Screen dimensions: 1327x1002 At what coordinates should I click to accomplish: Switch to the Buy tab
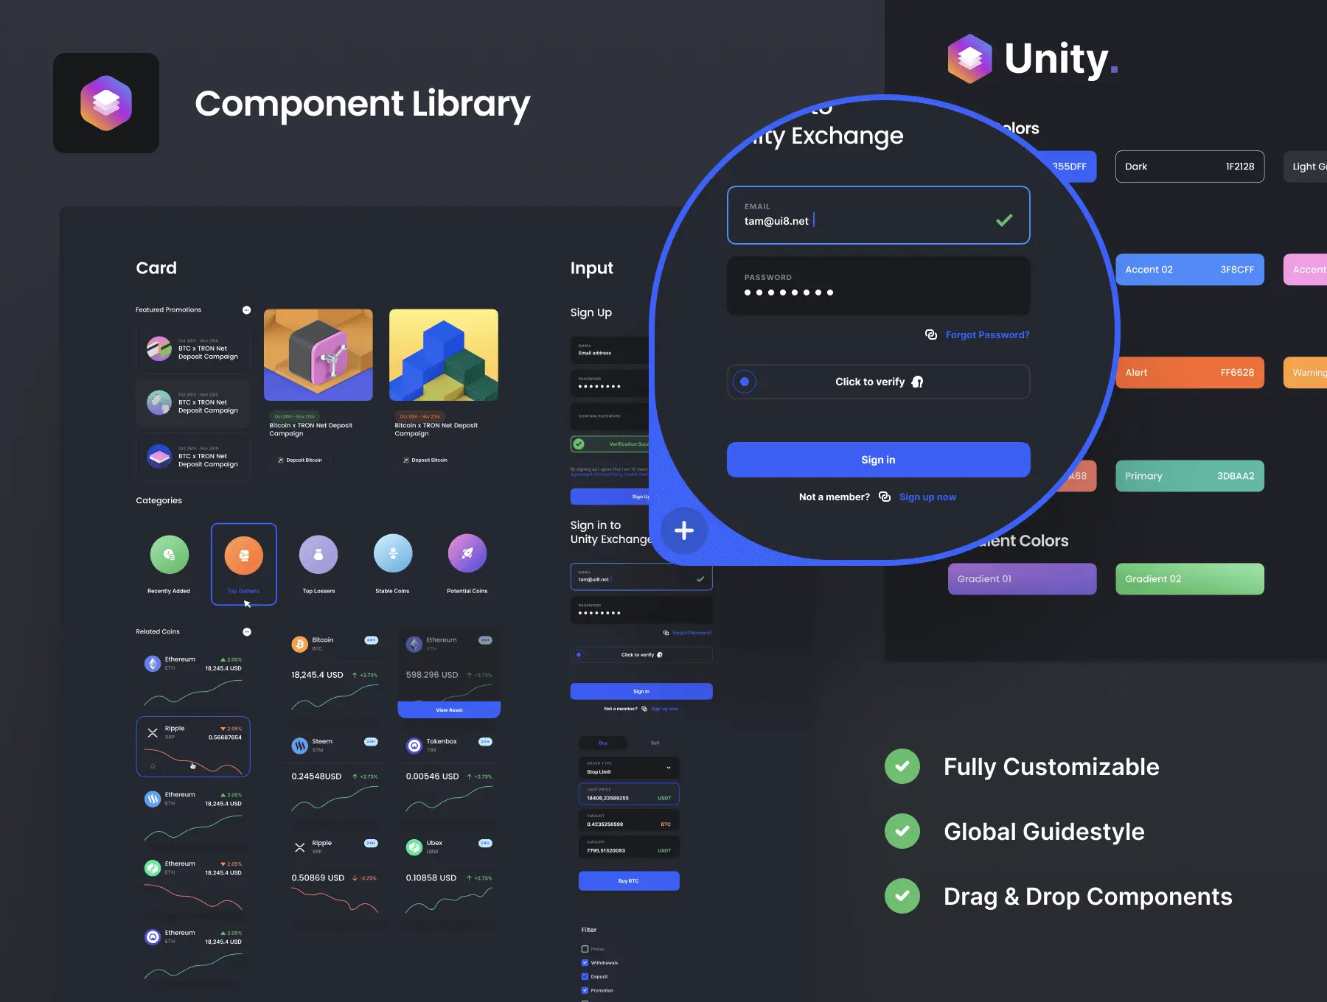pos(603,743)
